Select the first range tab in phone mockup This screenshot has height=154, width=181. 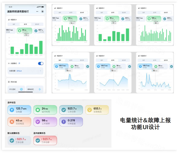click(x=14, y=24)
